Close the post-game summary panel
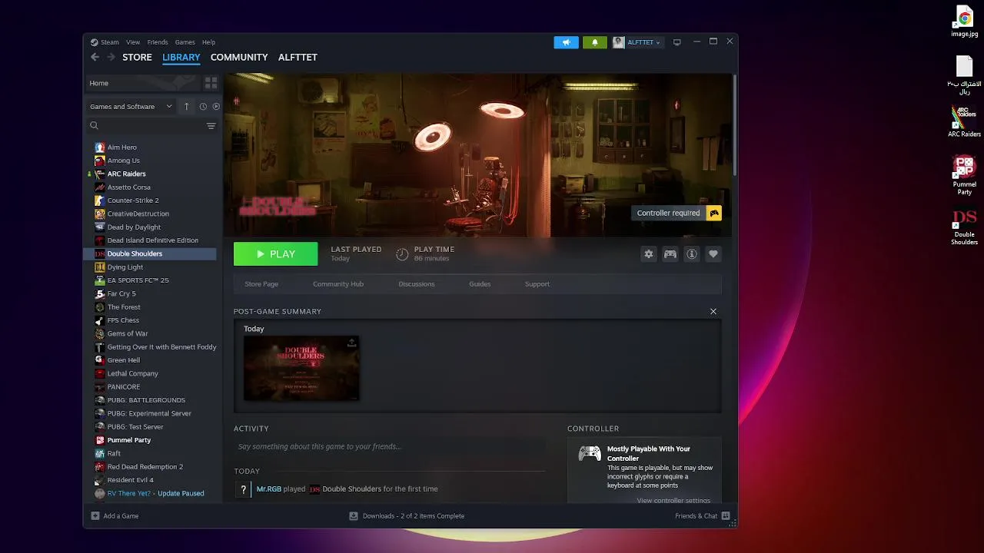984x553 pixels. click(x=713, y=311)
